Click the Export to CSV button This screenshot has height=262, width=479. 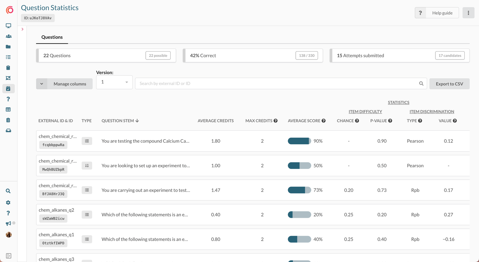click(449, 84)
